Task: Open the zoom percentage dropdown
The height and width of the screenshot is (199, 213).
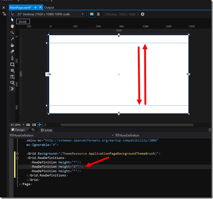Action: point(17,125)
